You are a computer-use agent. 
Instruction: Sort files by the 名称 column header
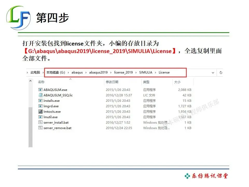click(x=41, y=82)
